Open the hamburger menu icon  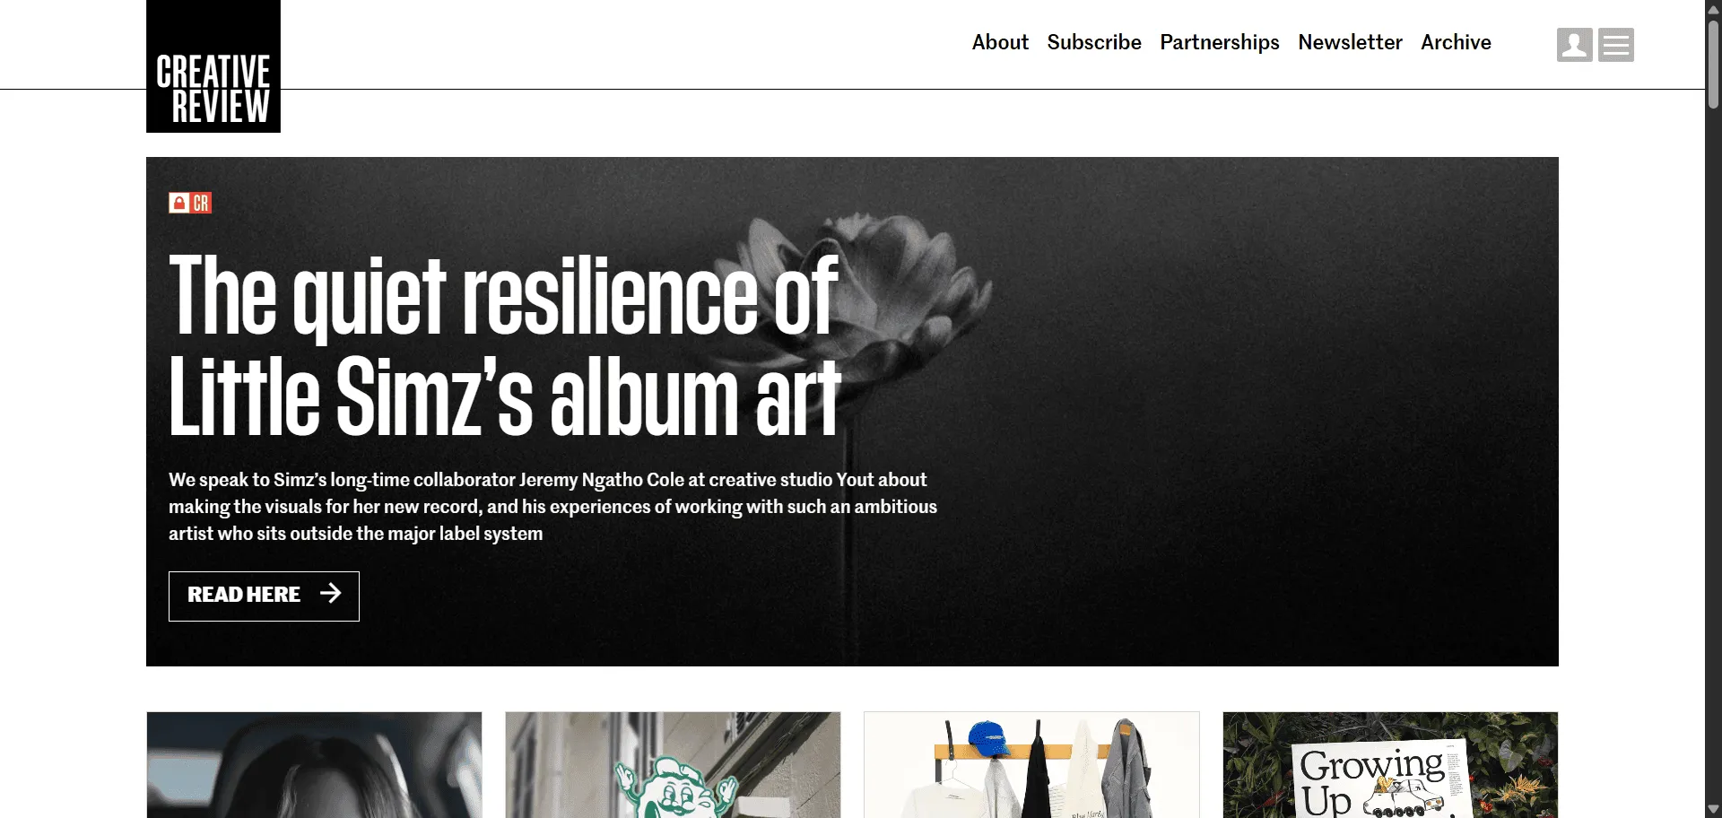pyautogui.click(x=1615, y=44)
